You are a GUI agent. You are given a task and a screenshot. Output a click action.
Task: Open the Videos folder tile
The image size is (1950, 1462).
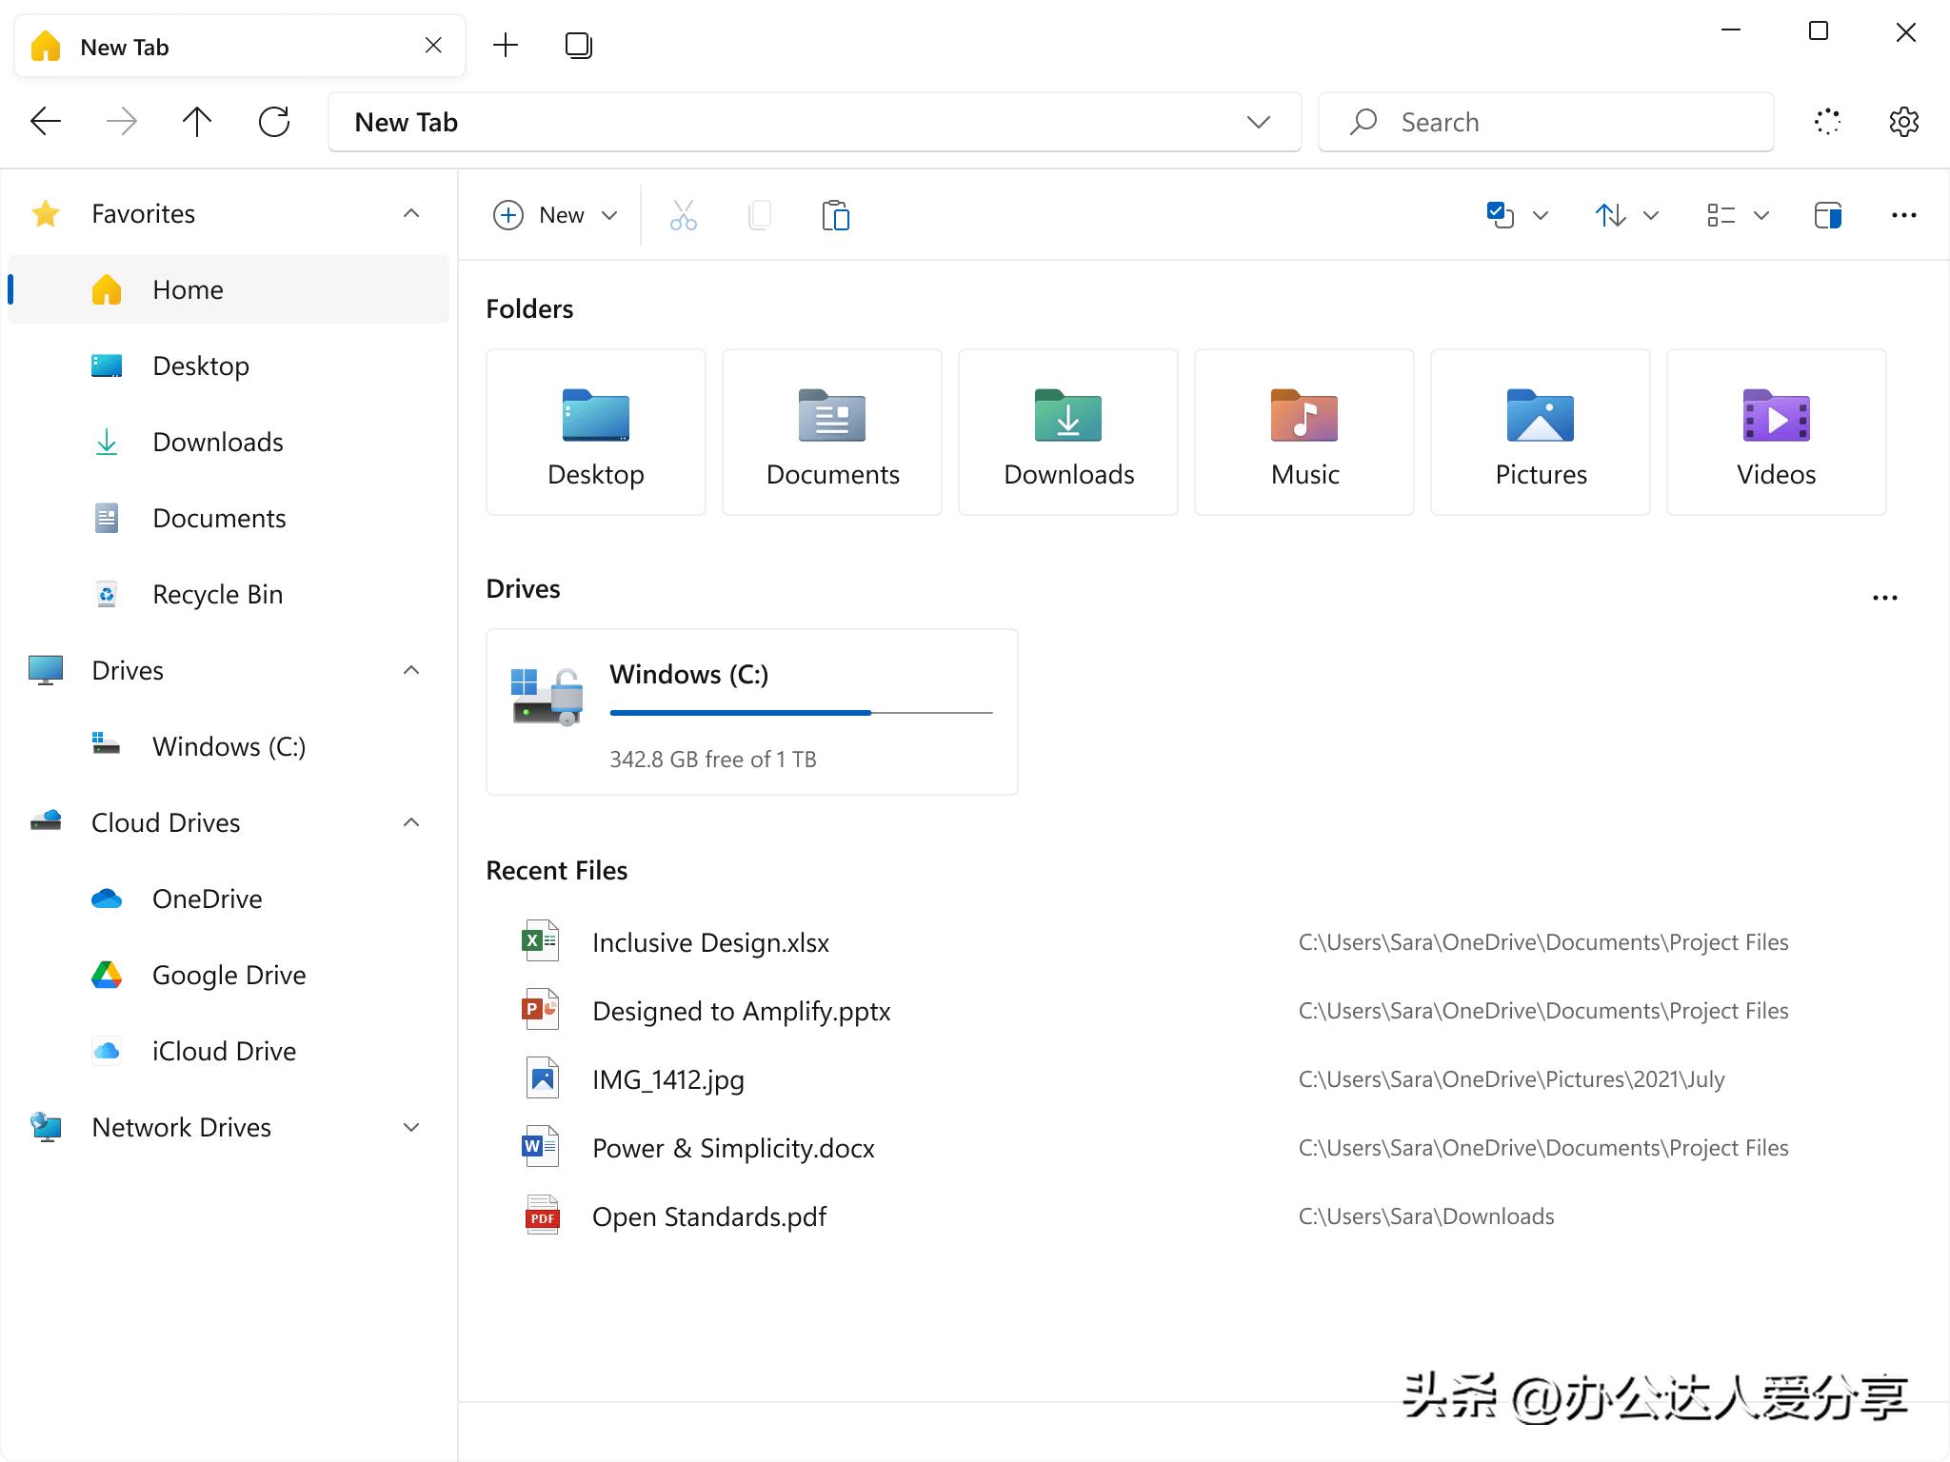tap(1775, 417)
